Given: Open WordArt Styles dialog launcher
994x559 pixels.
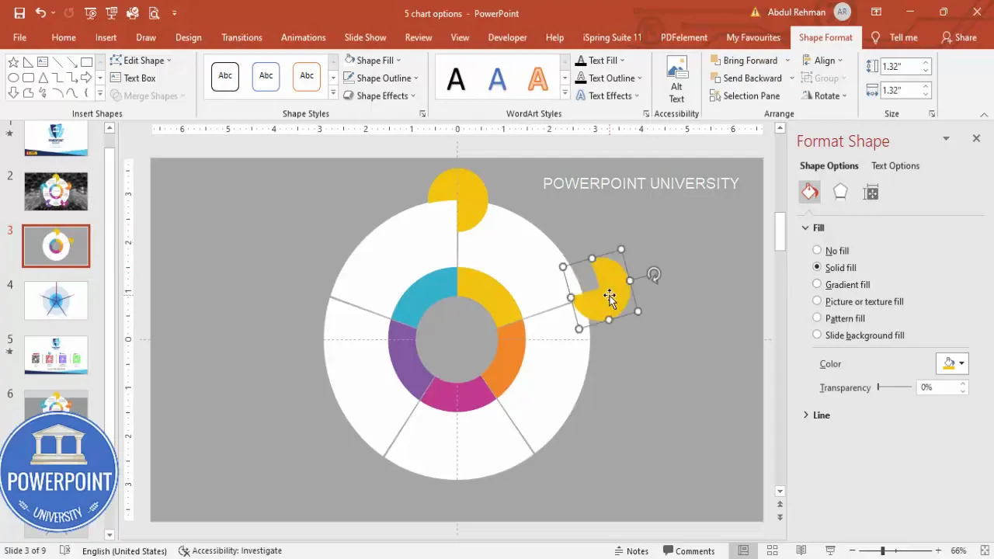Looking at the screenshot, I should point(646,114).
